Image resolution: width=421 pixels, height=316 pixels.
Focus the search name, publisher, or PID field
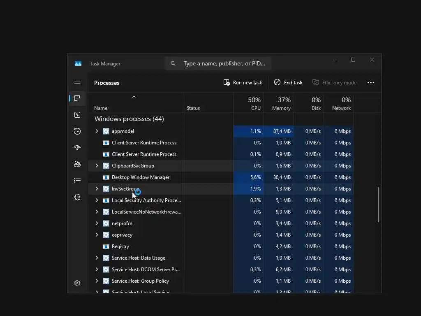click(218, 63)
